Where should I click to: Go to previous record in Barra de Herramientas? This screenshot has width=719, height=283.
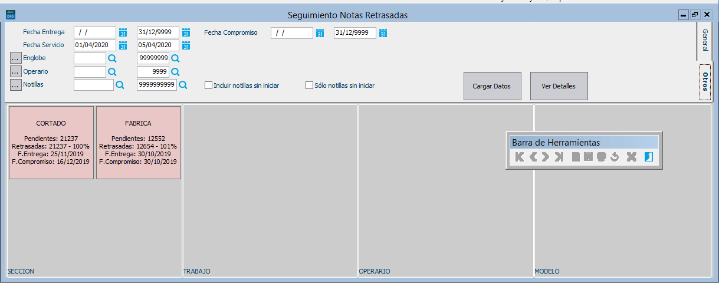click(533, 157)
